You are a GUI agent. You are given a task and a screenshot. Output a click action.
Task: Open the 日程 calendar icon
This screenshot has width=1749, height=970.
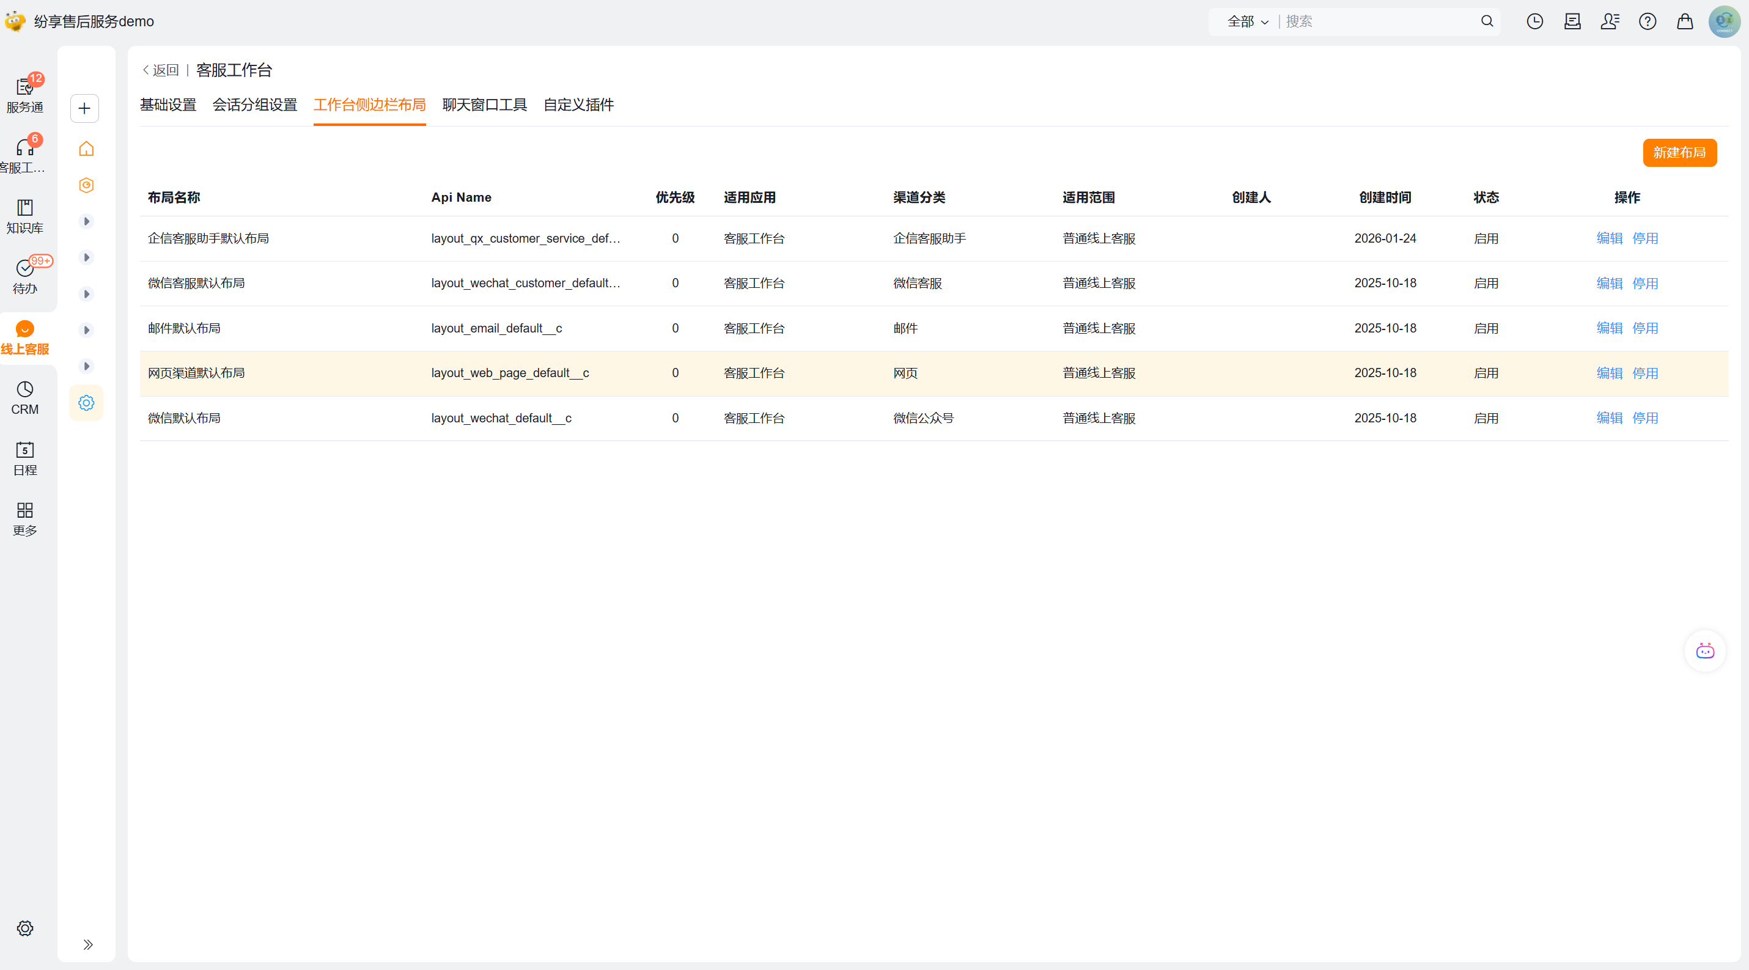(x=24, y=458)
